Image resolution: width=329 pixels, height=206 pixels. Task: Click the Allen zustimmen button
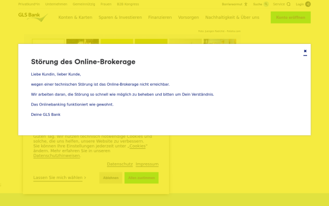pos(141,178)
